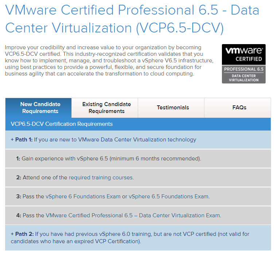Click the VMware Certified Professional 6.5 badge
This screenshot has width=274, height=253.
click(244, 64)
